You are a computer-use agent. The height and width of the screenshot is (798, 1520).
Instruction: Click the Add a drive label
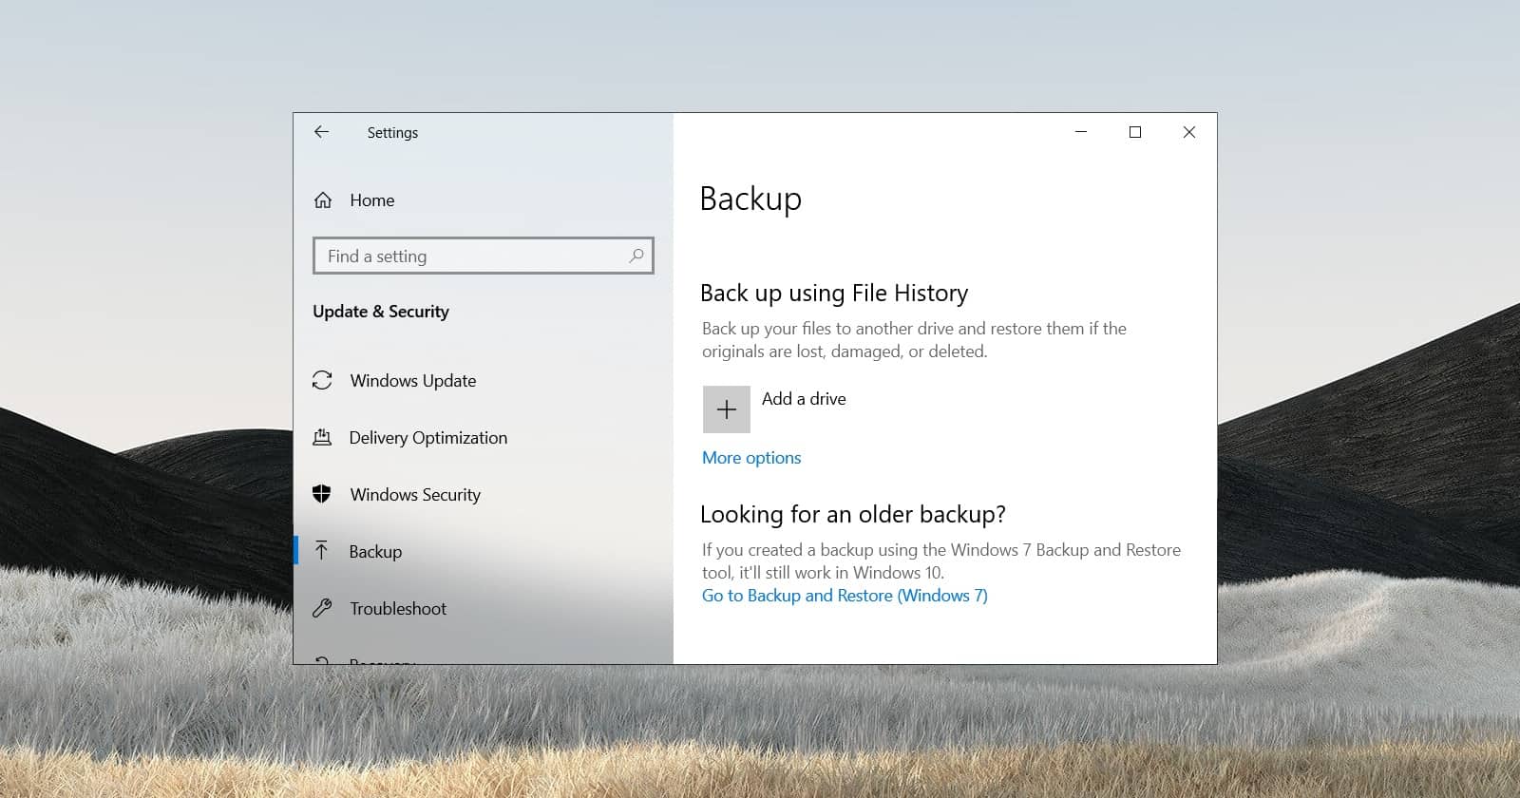(804, 399)
